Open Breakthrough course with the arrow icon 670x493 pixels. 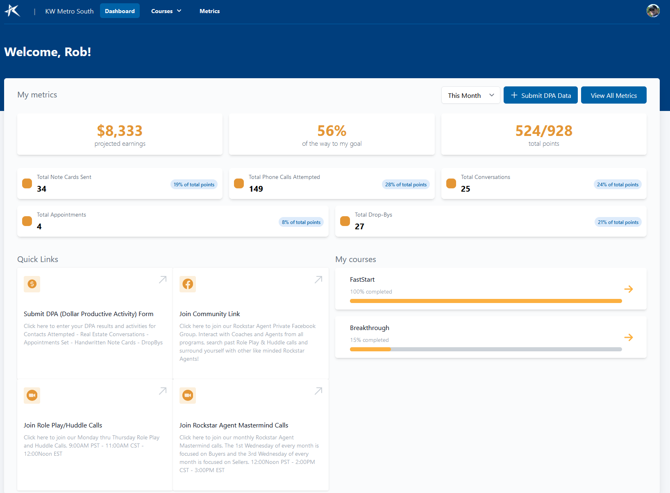628,337
